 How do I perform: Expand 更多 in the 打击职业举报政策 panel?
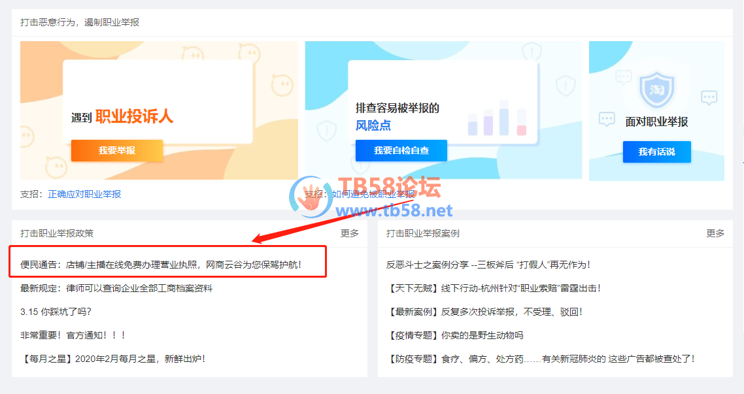350,233
